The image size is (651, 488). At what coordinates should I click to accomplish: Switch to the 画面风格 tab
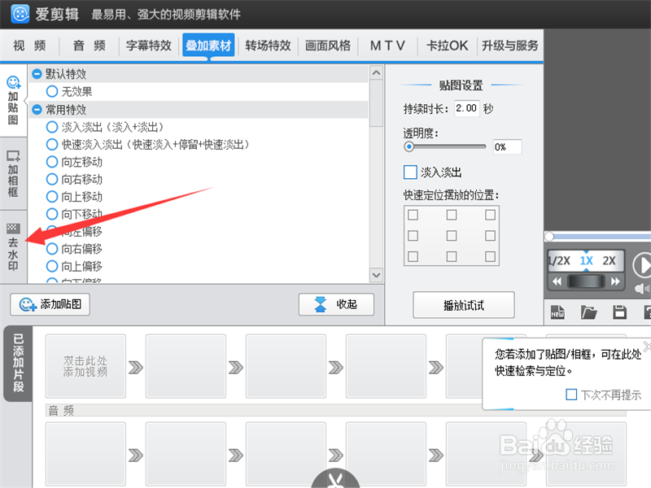(x=328, y=46)
